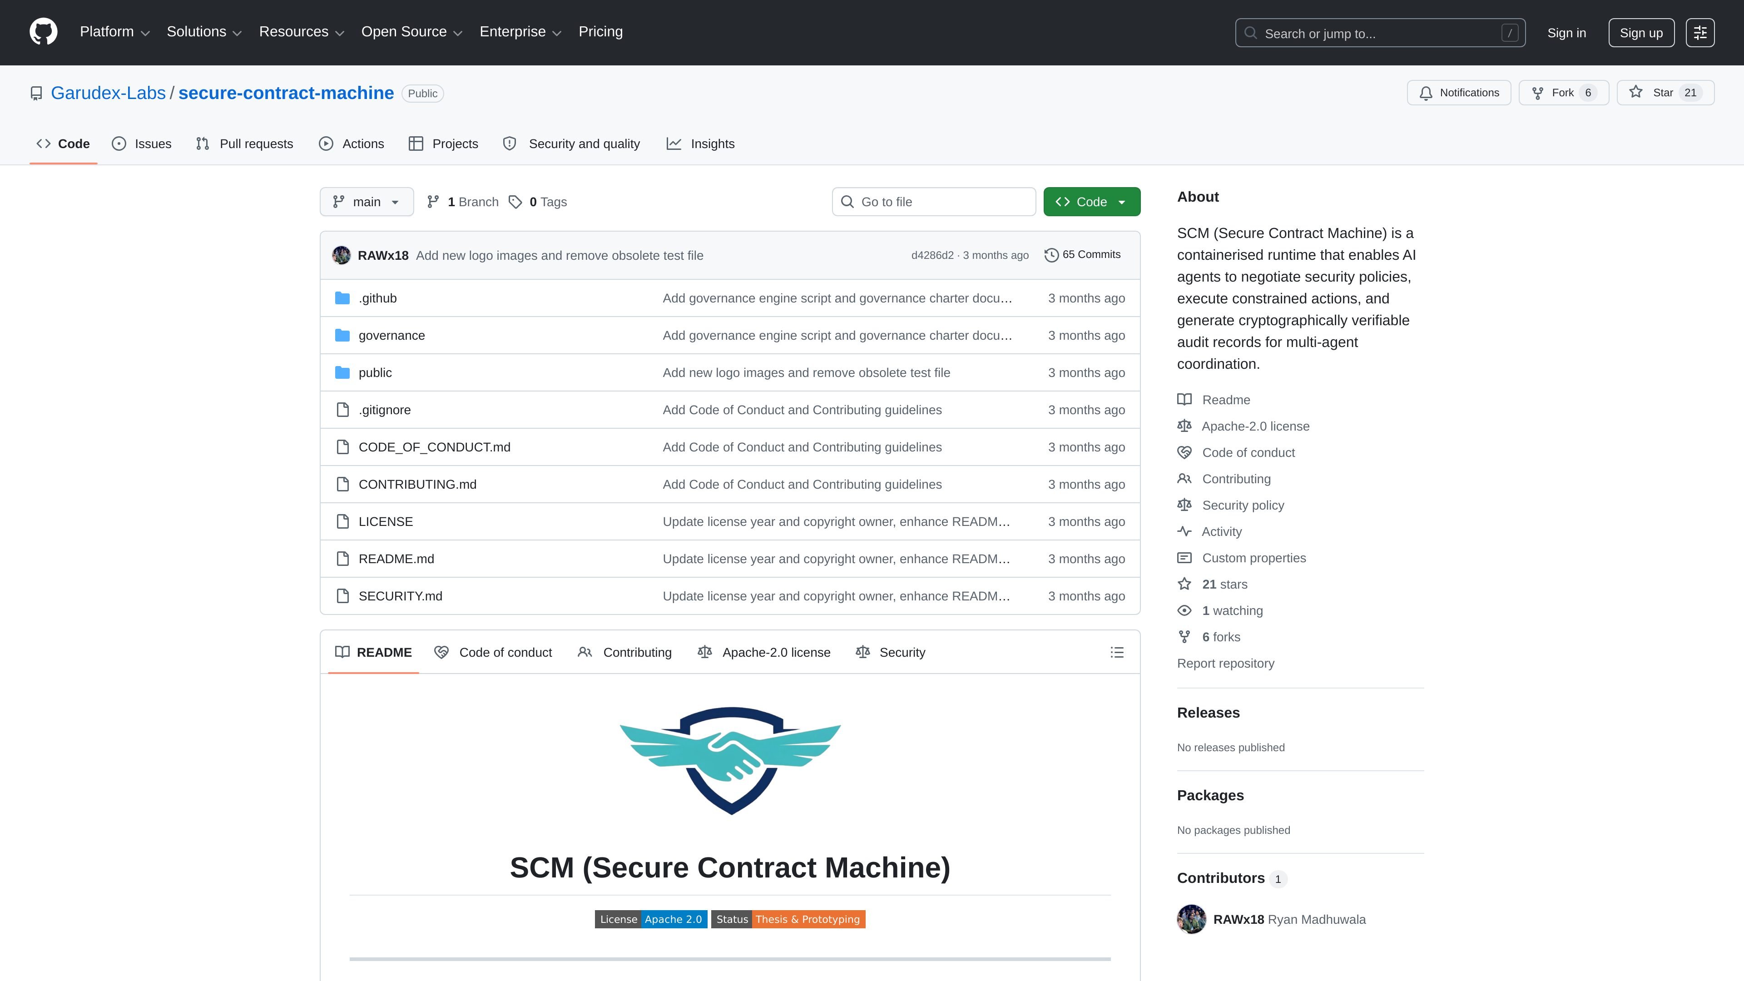
Task: Open the Security policy link in About
Action: pos(1243,505)
